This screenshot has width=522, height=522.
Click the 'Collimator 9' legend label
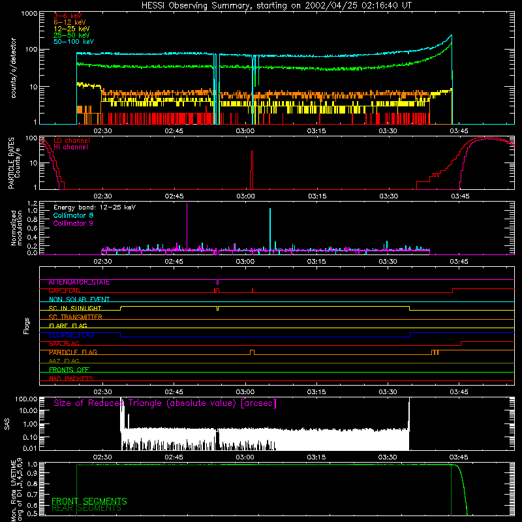[x=73, y=223]
